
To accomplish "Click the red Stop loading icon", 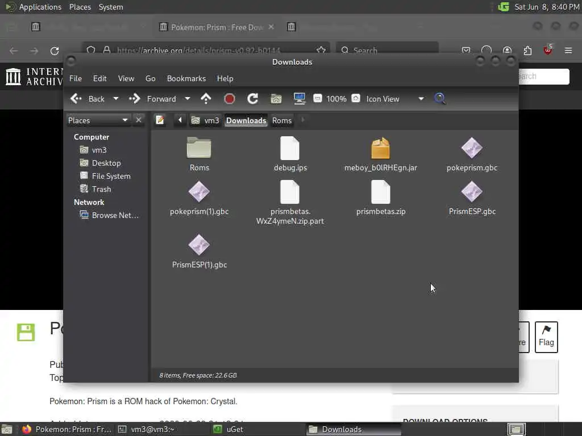I will tap(230, 99).
